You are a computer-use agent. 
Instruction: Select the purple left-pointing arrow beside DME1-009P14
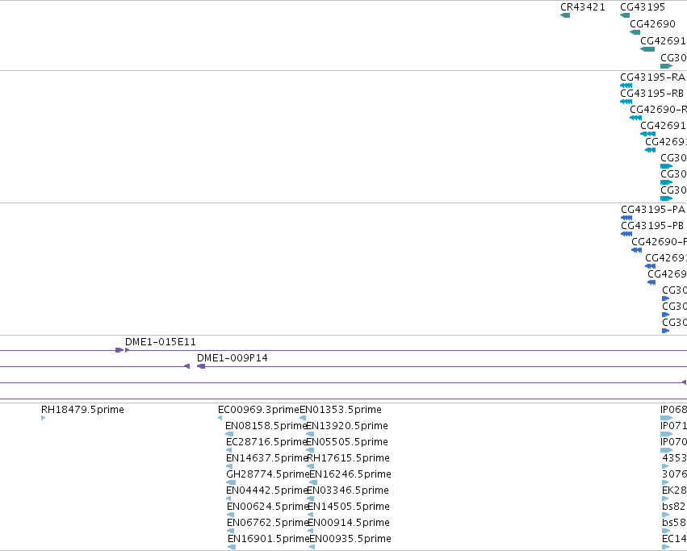201,366
